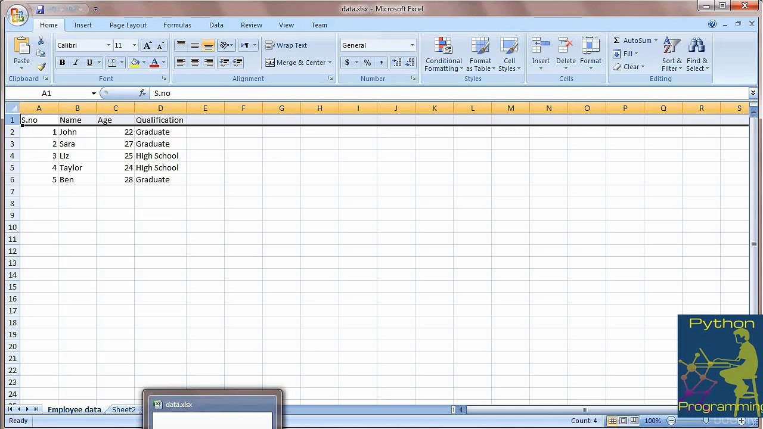Open number format General dropdown
Viewport: 763px width, 429px height.
412,45
